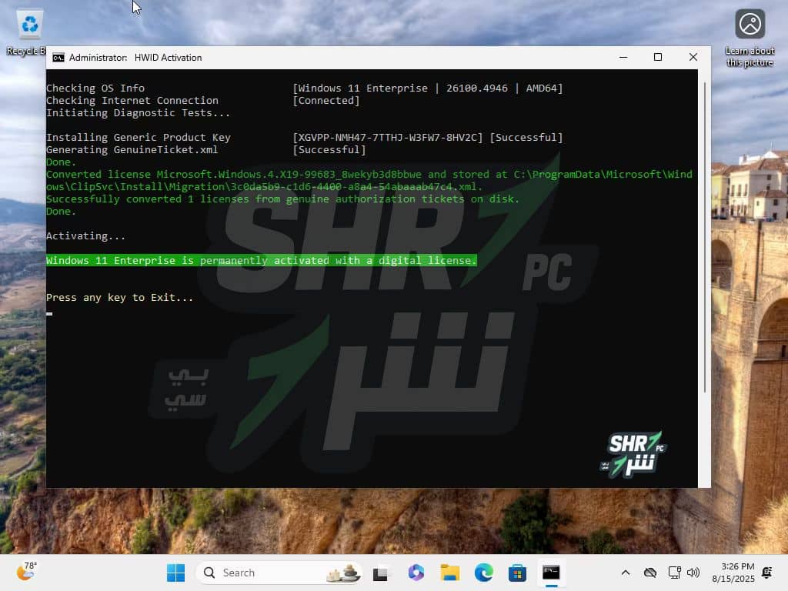The width and height of the screenshot is (788, 591).
Task: Click the 'Administrator: HWID Activation' window title
Action: point(135,58)
